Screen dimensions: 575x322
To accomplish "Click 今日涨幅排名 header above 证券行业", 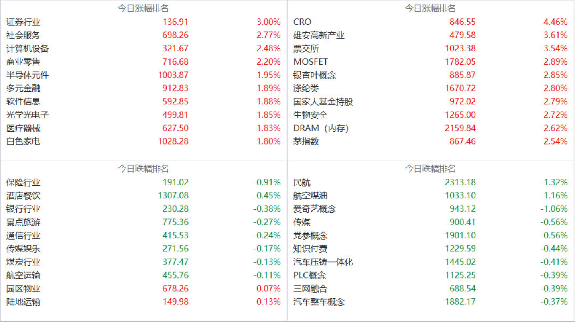I will coord(143,9).
